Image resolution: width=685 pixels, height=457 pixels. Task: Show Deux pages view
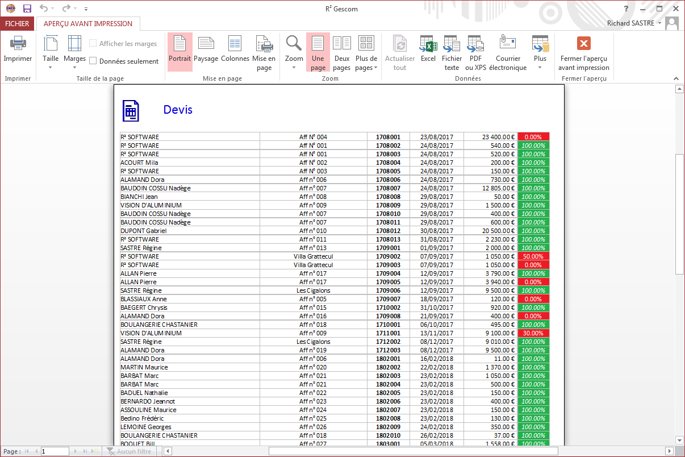click(342, 52)
